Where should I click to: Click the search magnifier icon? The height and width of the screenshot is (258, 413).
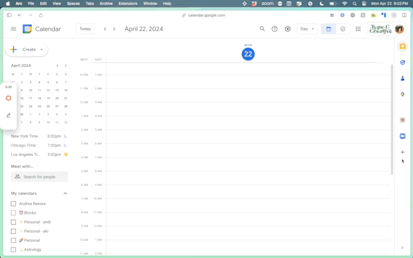[262, 29]
